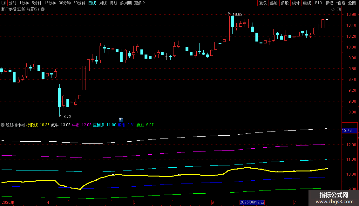
Task: Switch to 月线 monthly chart
Action: coord(113,3)
